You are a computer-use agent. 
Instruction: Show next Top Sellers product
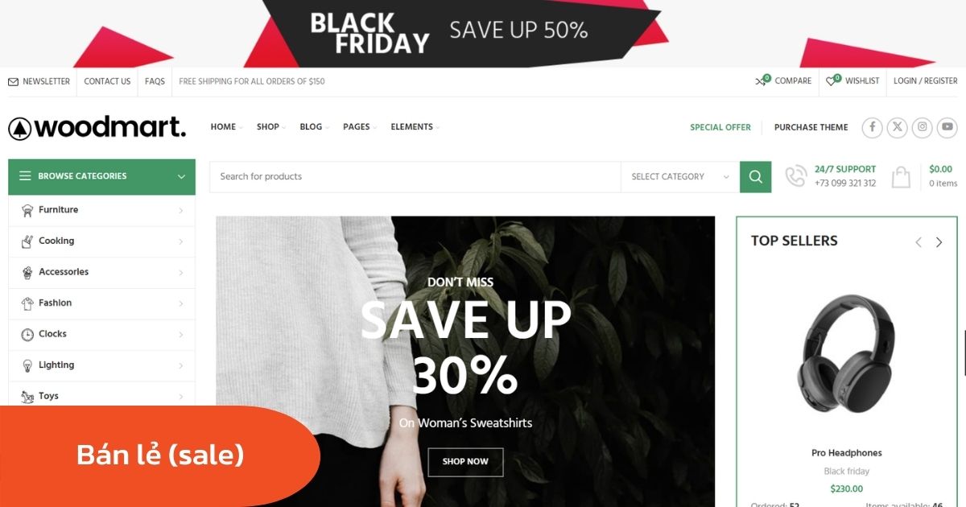(939, 242)
